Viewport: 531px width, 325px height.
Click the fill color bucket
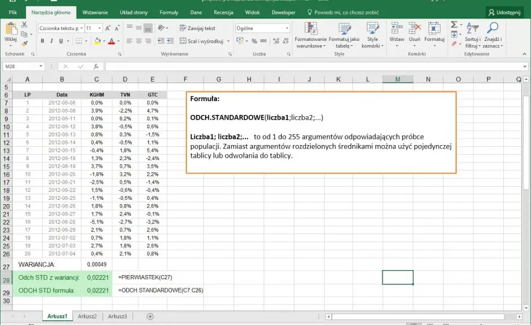97,41
